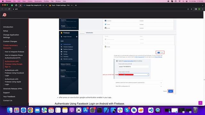This screenshot has width=205, height=115.
Task: Open the Chrome File menu
Action: [14, 1]
